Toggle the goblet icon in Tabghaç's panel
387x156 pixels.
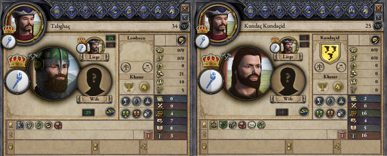(x=126, y=101)
